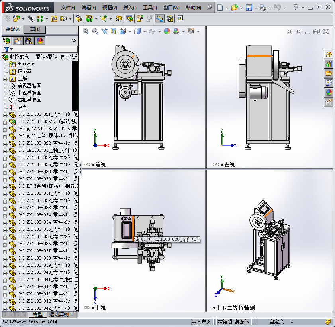Click the Interference Detection ruler icon

click(159, 19)
